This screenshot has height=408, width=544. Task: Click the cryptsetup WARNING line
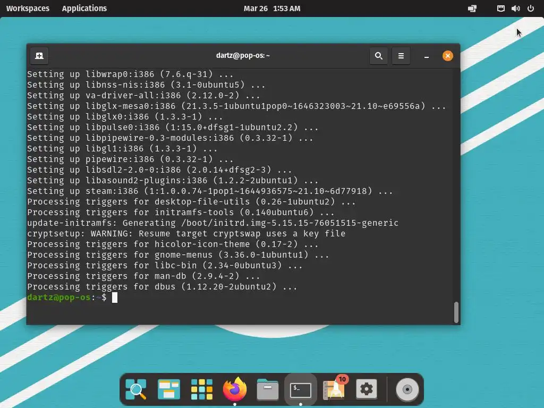point(186,234)
